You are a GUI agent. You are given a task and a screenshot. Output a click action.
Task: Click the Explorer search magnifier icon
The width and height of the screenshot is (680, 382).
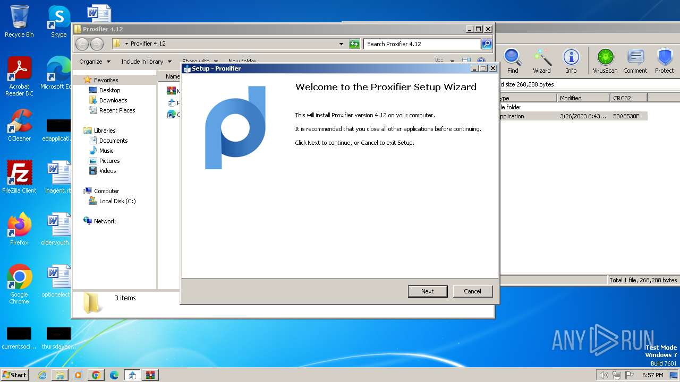point(486,44)
